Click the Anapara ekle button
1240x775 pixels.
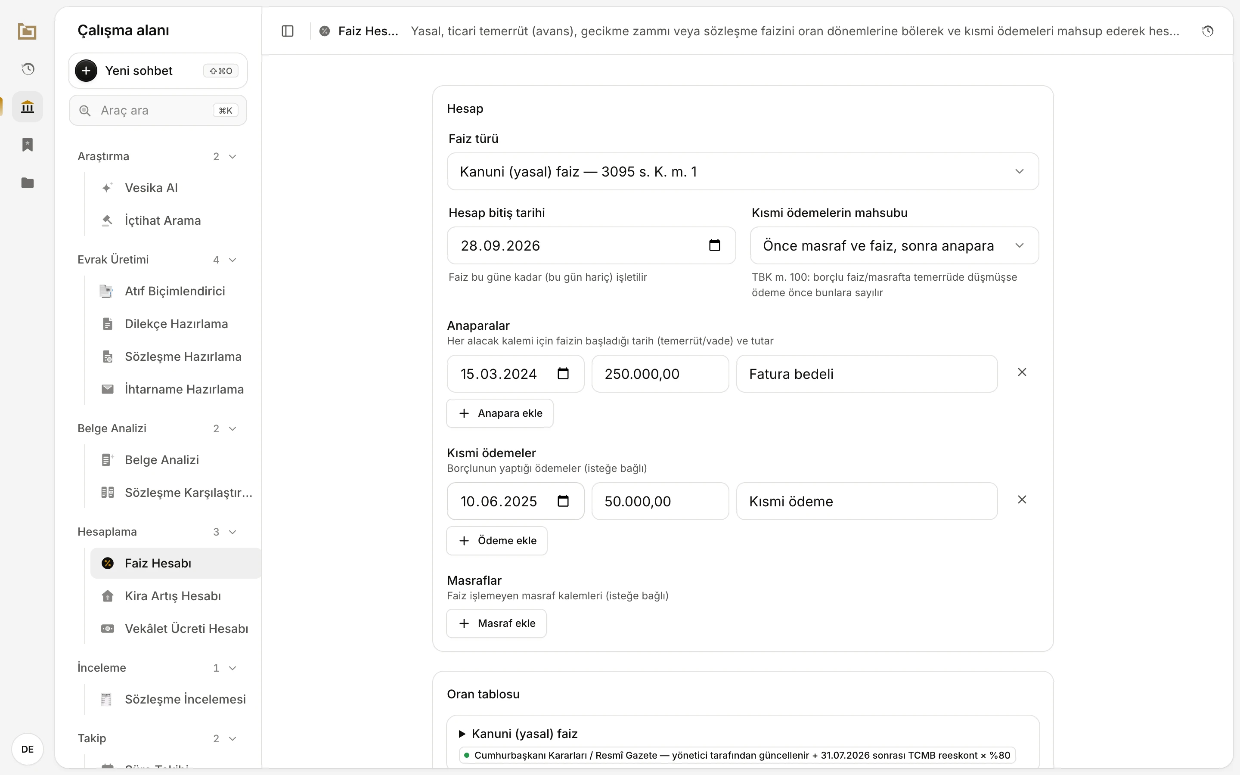point(499,413)
